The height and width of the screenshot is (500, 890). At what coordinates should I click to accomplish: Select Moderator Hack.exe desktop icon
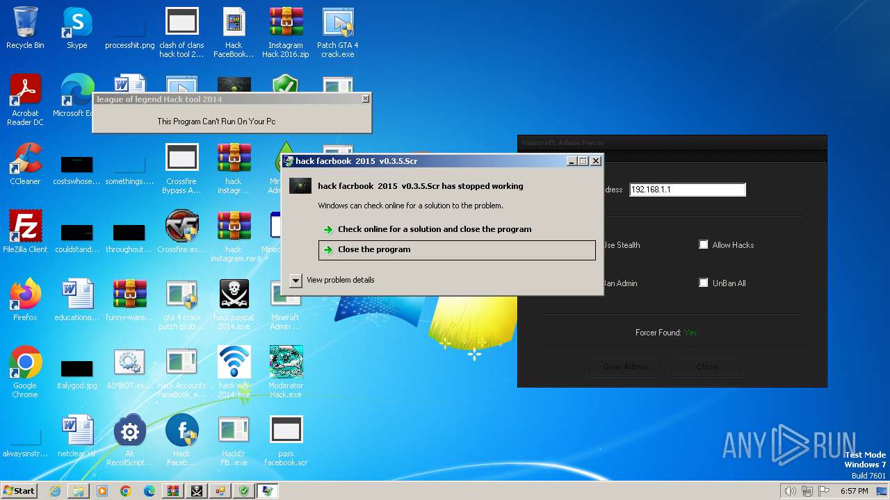tap(286, 372)
